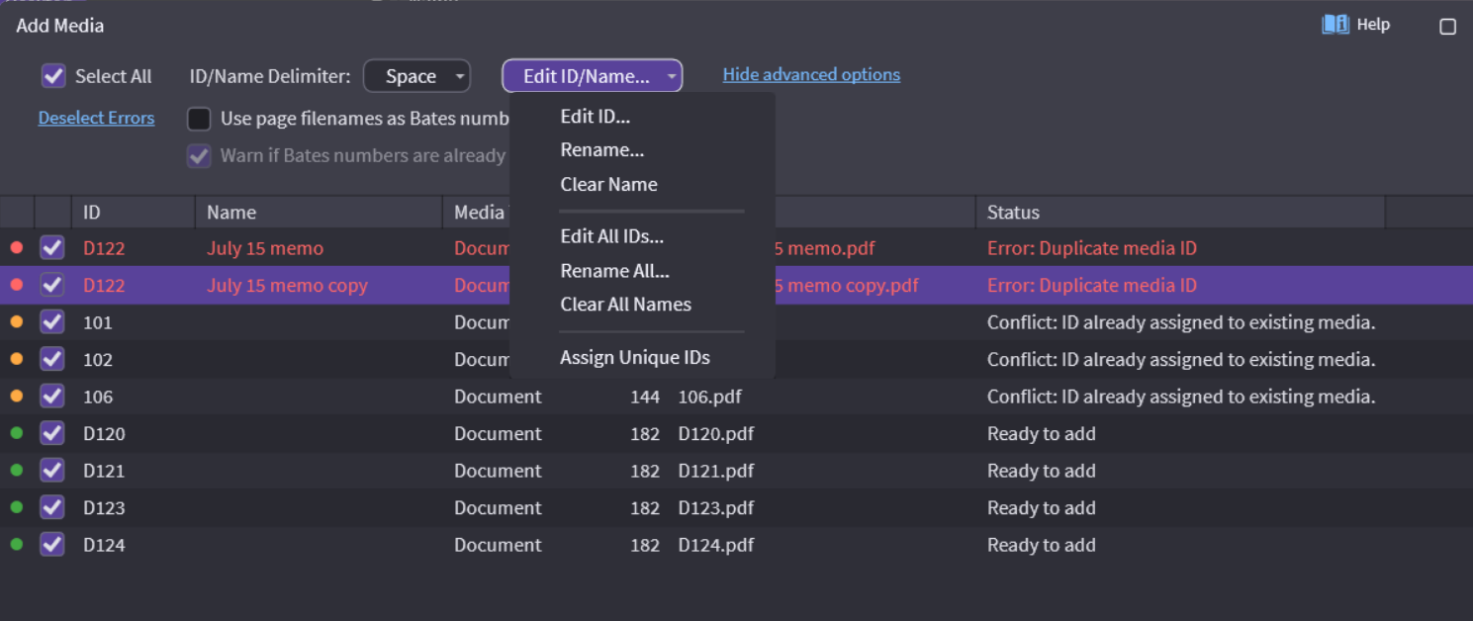This screenshot has height=621, width=1473.
Task: Open the ID/Name Delimiter Space dropdown
Action: [x=416, y=76]
